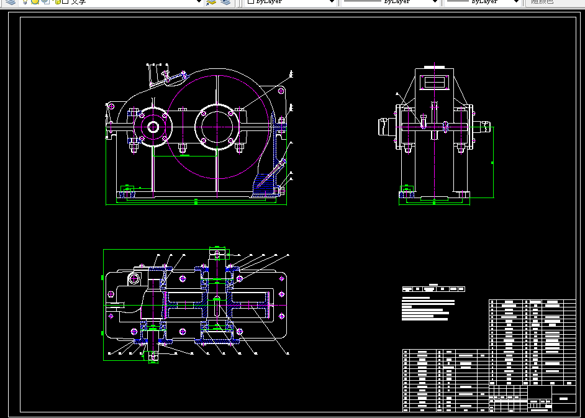
Task: Click the 文字 layer color square
Action: 65,1
